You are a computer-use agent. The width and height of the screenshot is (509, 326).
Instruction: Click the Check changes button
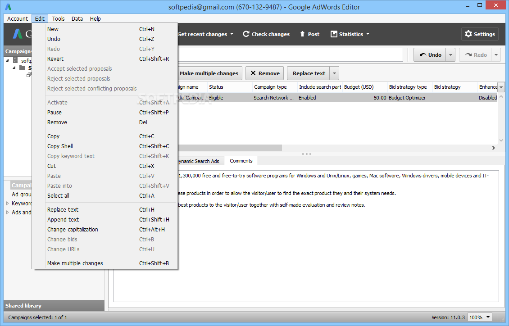(266, 34)
